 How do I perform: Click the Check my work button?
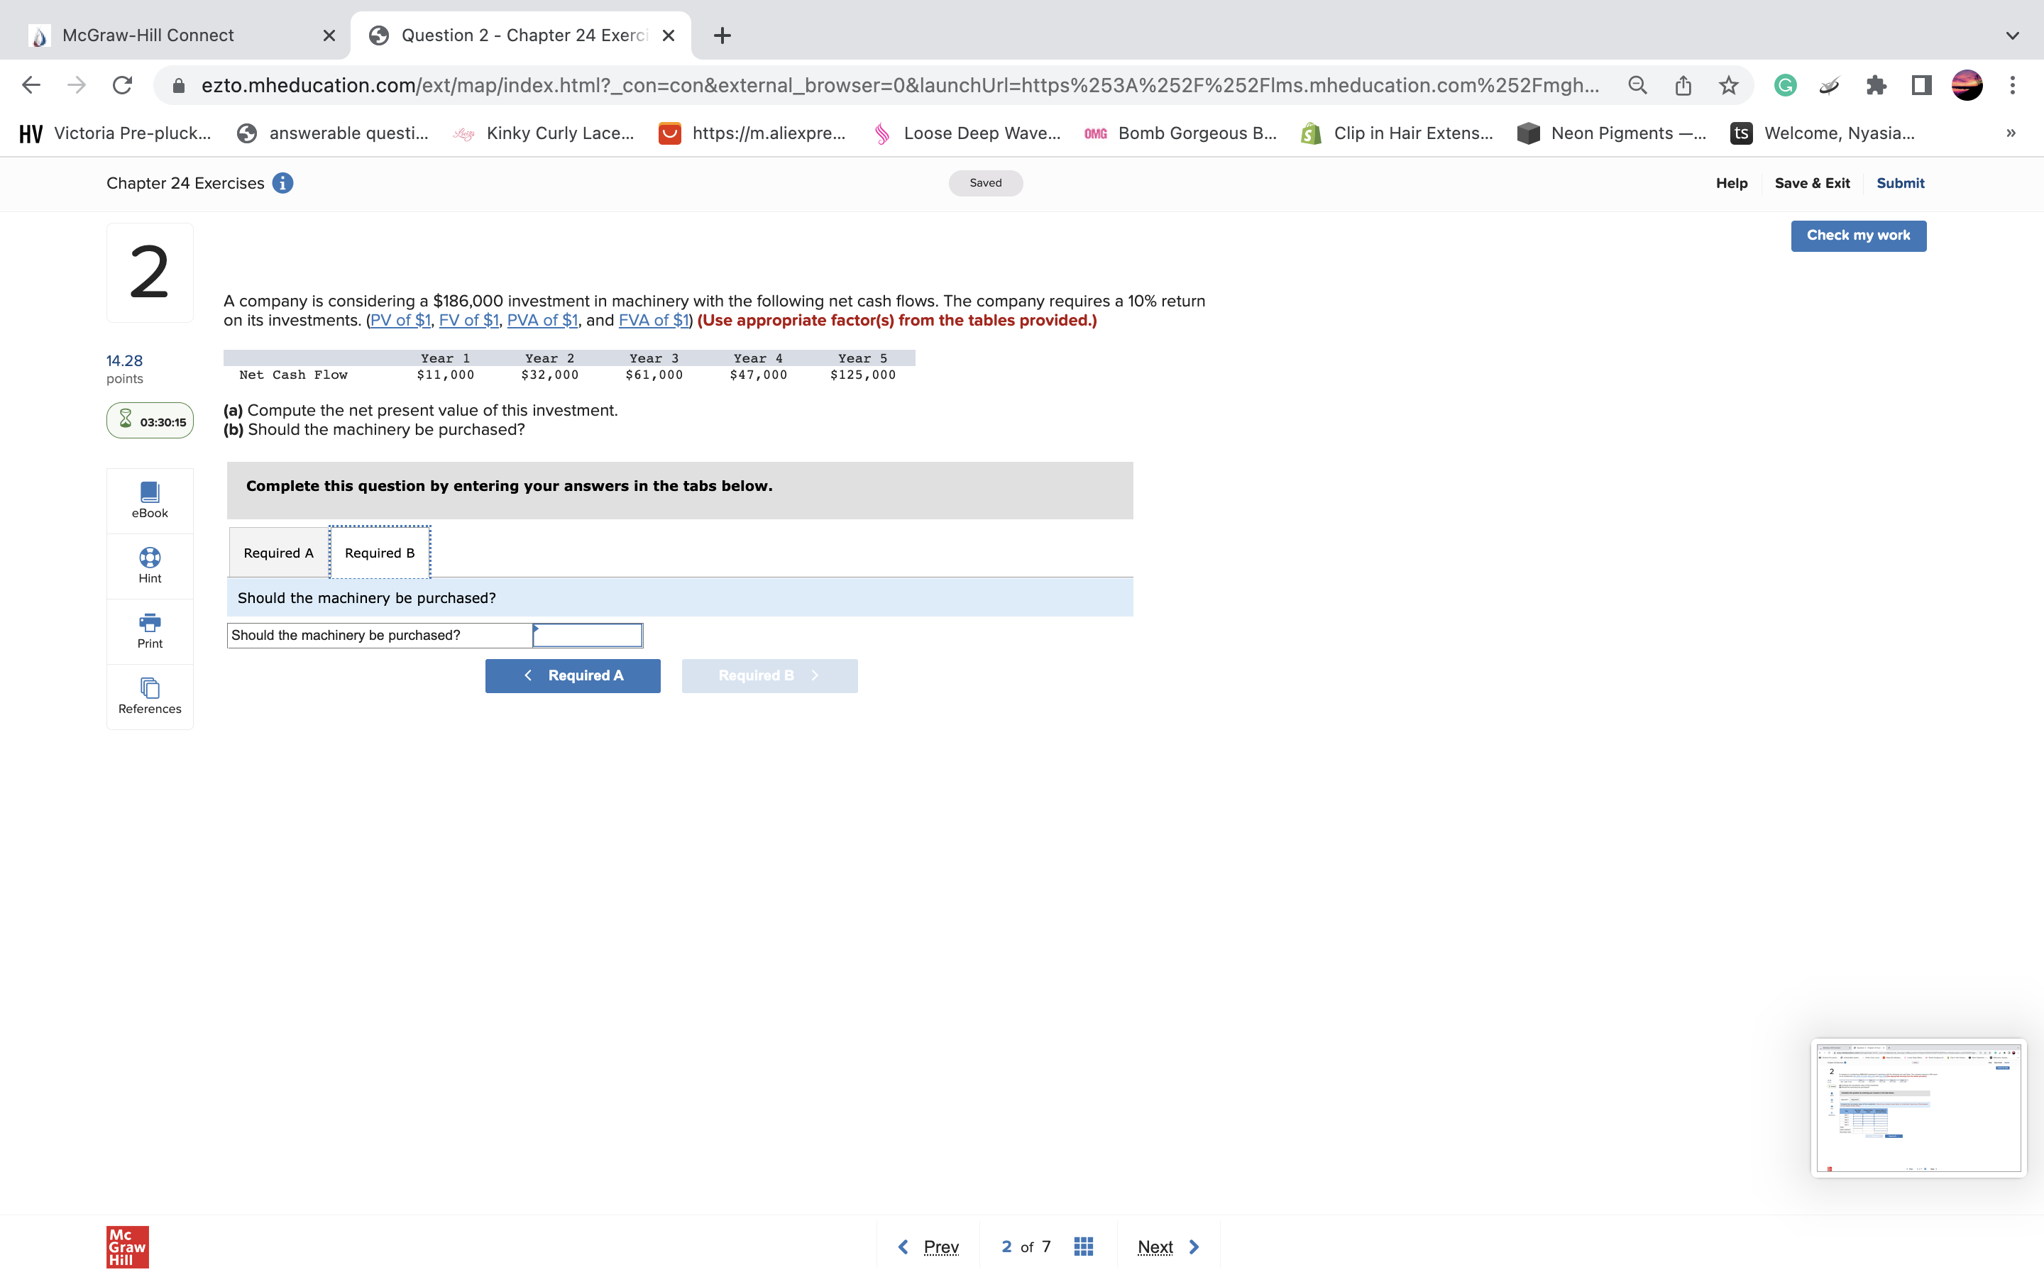(x=1857, y=236)
